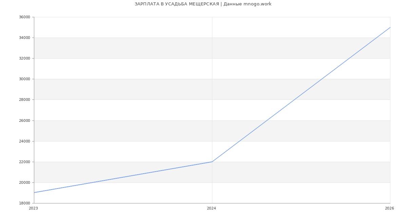The height and width of the screenshot is (220, 407).
Task: Select the 18000 y-axis label
Action: pos(24,203)
